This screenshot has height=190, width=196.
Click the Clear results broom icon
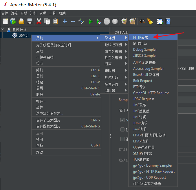coord(124,21)
